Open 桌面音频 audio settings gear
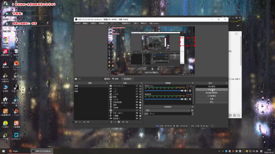Image resolution: width=275 pixels, height=154 pixels. point(190,99)
